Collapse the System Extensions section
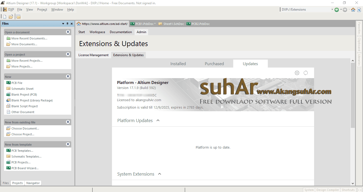This screenshot has width=363, height=192. 160,174
